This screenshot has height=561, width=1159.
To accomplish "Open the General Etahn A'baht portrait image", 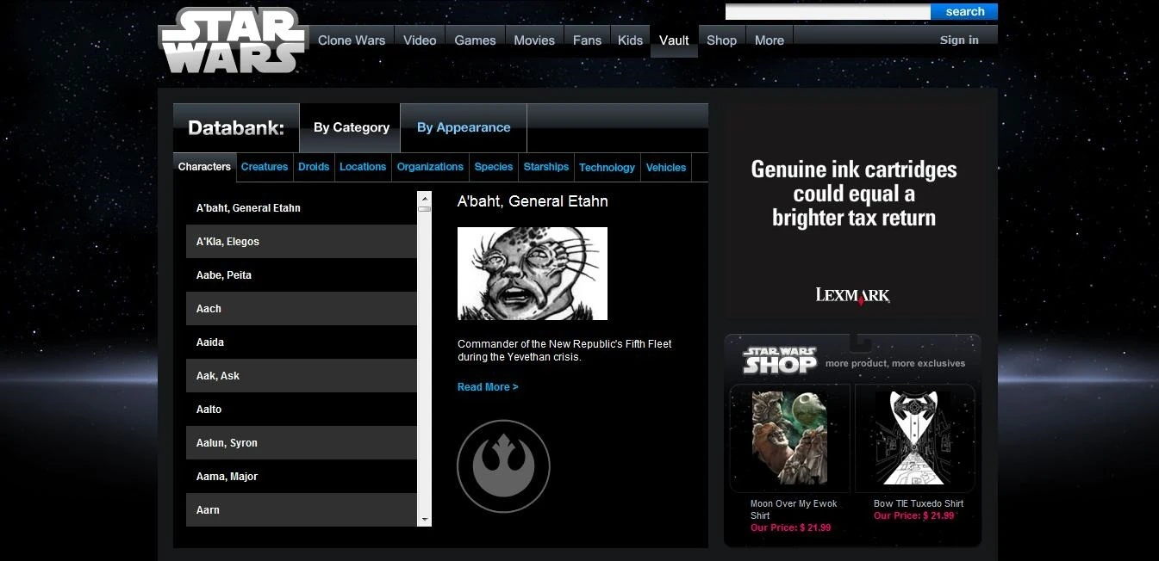I will 533,274.
